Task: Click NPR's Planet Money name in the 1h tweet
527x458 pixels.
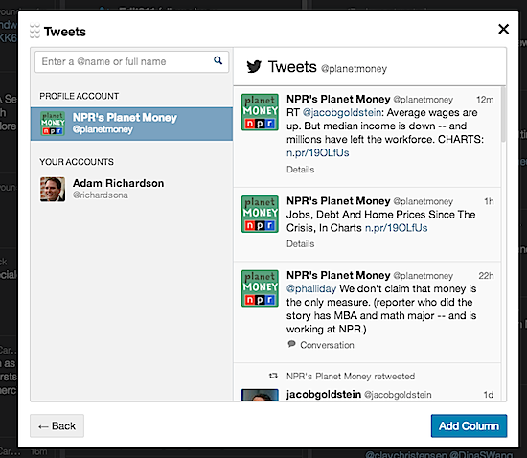Action: [338, 200]
